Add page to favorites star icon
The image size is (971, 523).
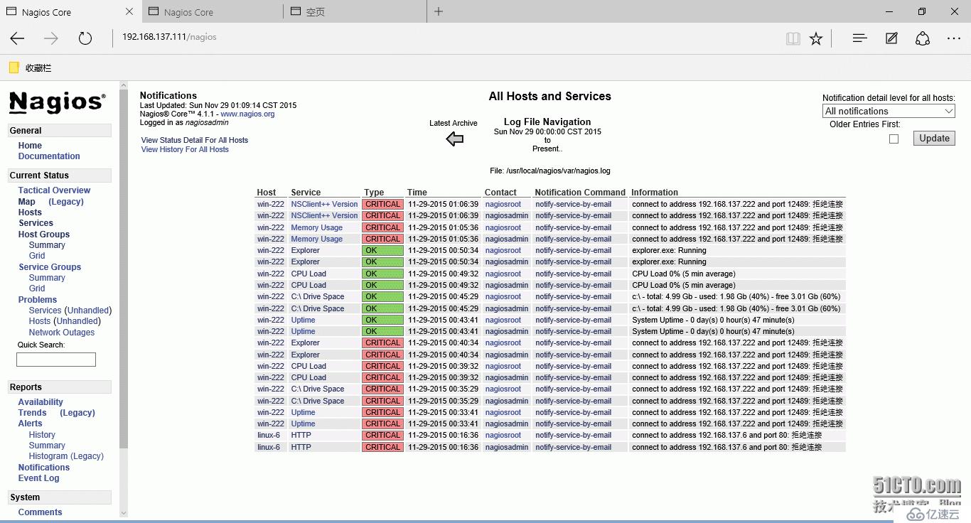pos(816,39)
